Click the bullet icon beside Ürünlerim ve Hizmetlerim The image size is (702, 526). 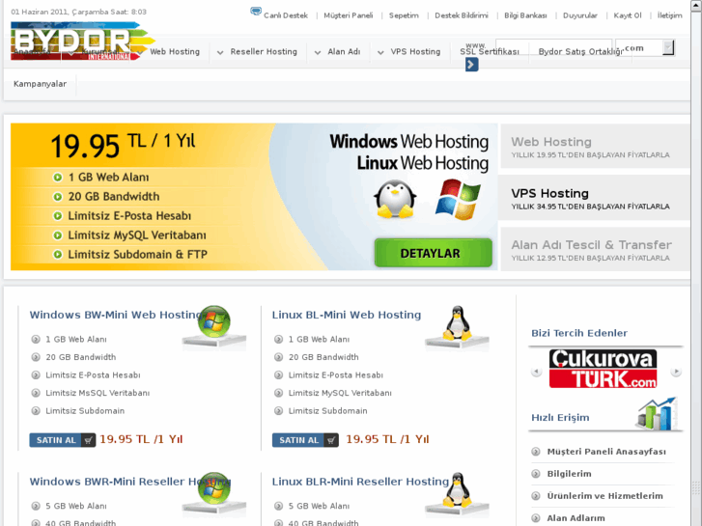tap(536, 496)
